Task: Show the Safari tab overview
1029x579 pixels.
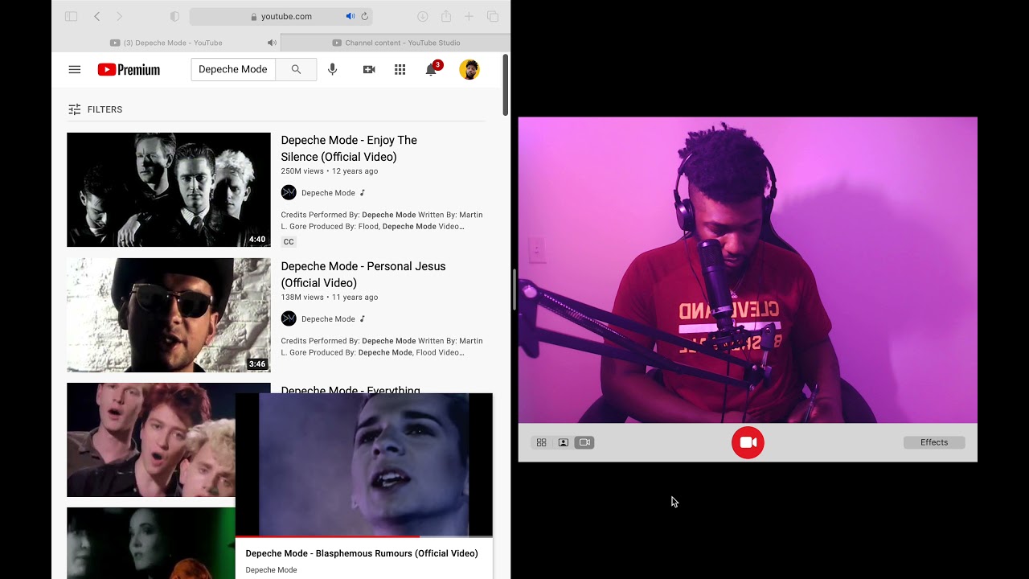Action: (493, 16)
